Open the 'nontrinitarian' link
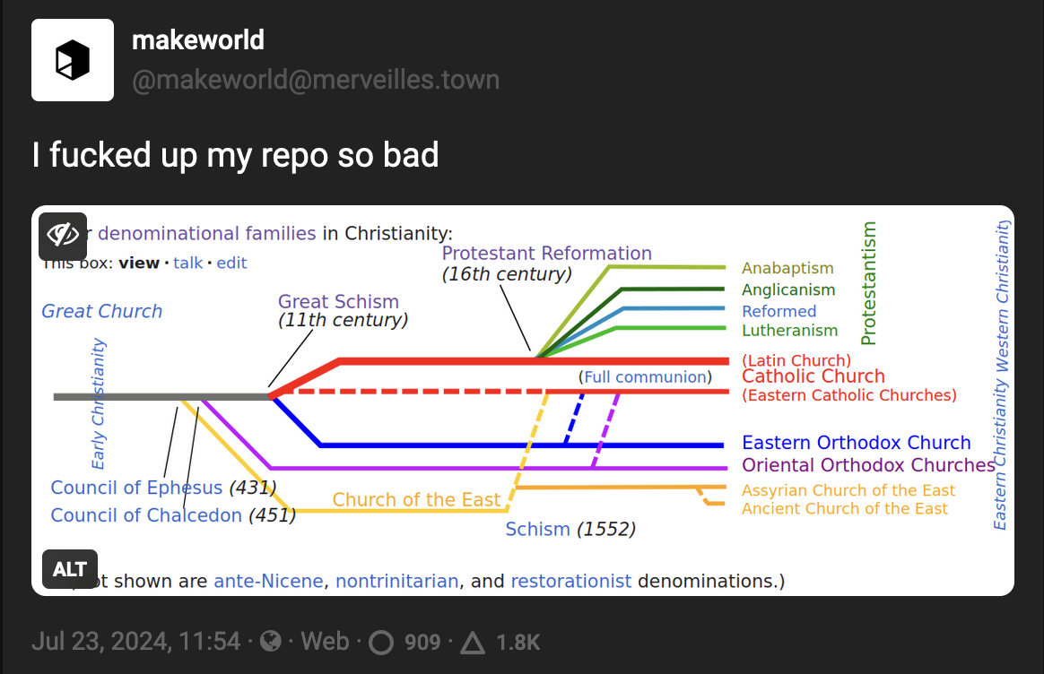1044x674 pixels. click(396, 581)
